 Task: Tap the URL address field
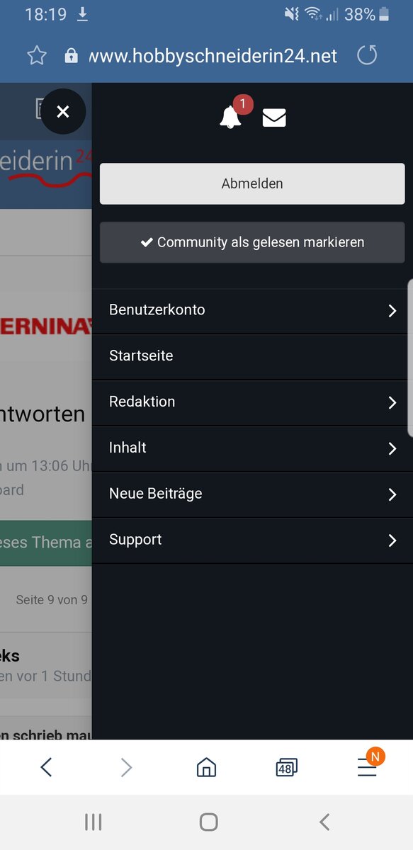[213, 56]
